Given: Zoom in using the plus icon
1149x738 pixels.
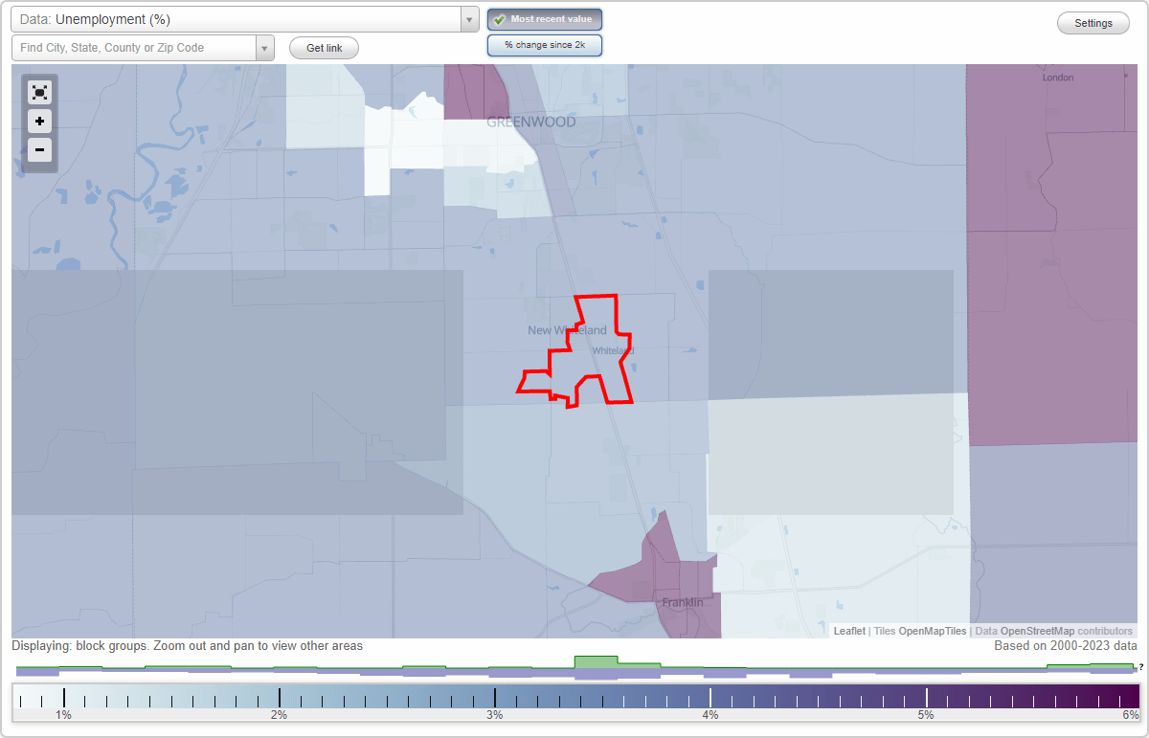Looking at the screenshot, I should 39,122.
